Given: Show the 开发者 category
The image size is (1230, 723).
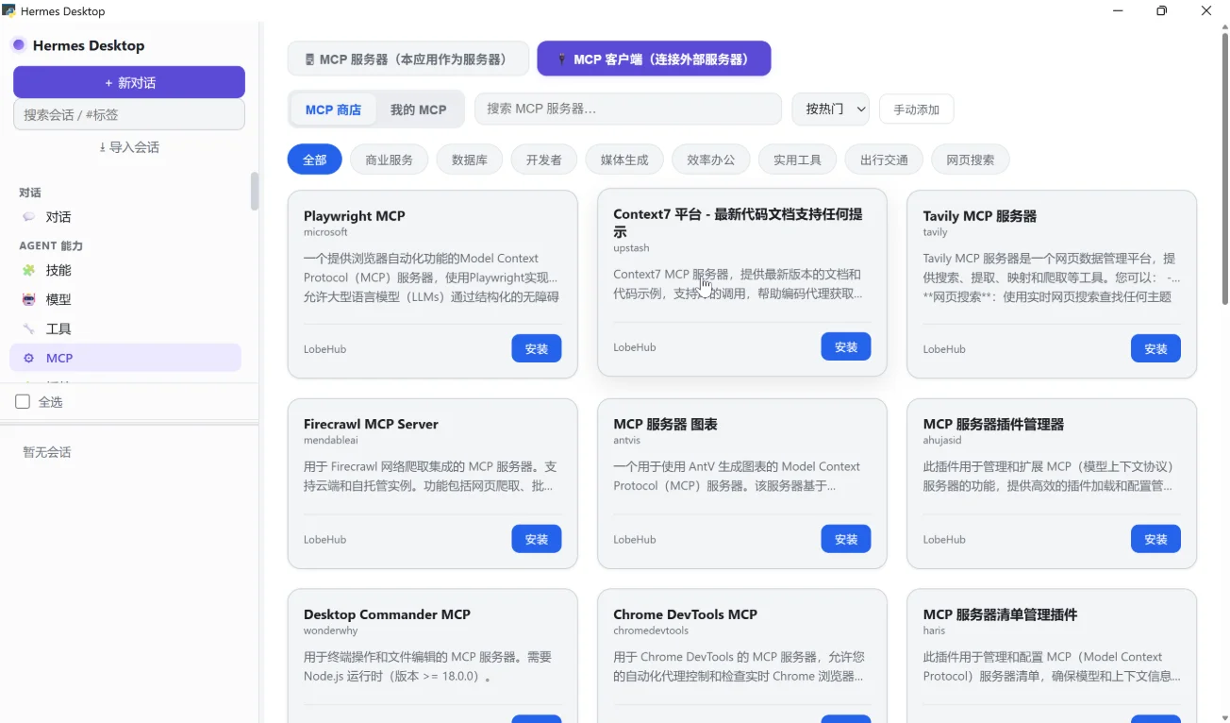Looking at the screenshot, I should pos(544,160).
